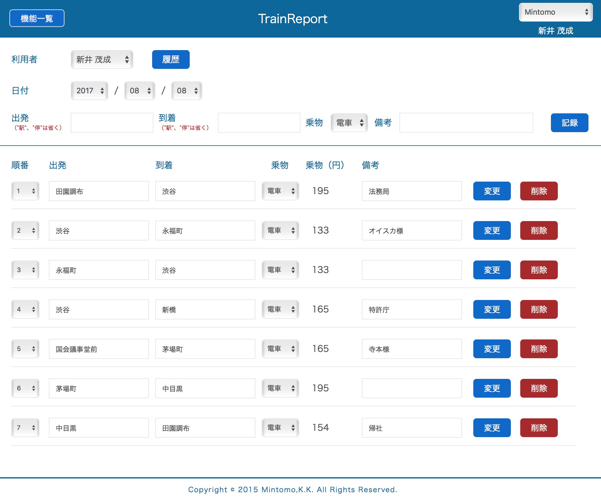Click 変更 on the 田園調布 to 渋谷 row
Screen dimensions: 601x501
pyautogui.click(x=491, y=191)
